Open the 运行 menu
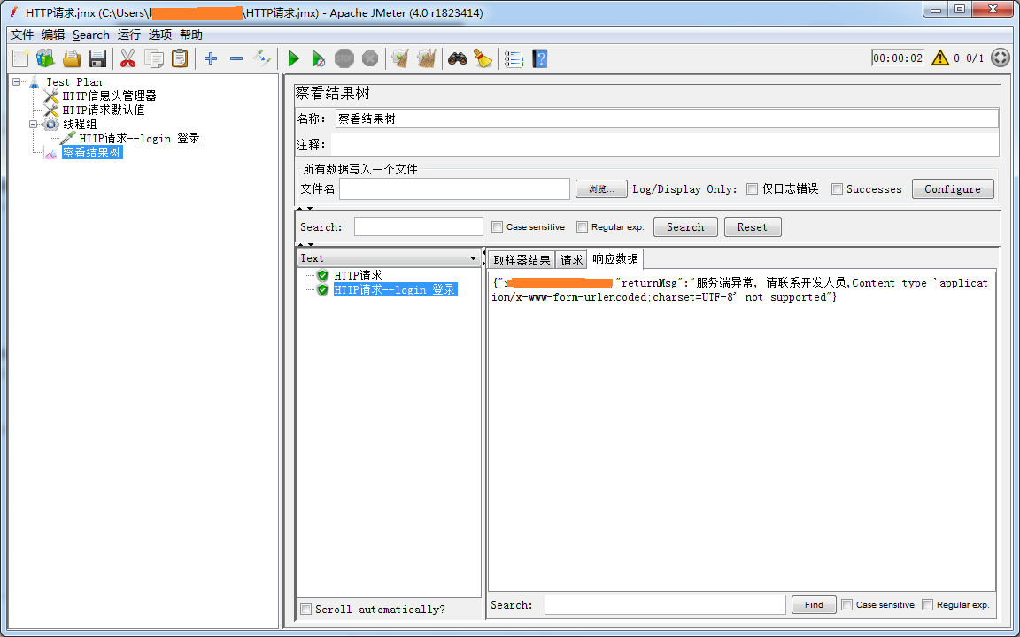Screen dimensions: 1020x637 click(128, 35)
